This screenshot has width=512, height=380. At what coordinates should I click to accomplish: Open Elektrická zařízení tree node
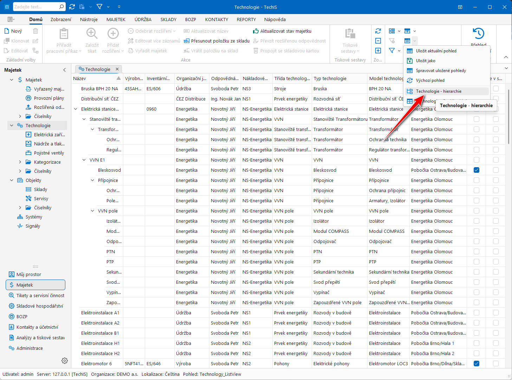pyautogui.click(x=45, y=135)
